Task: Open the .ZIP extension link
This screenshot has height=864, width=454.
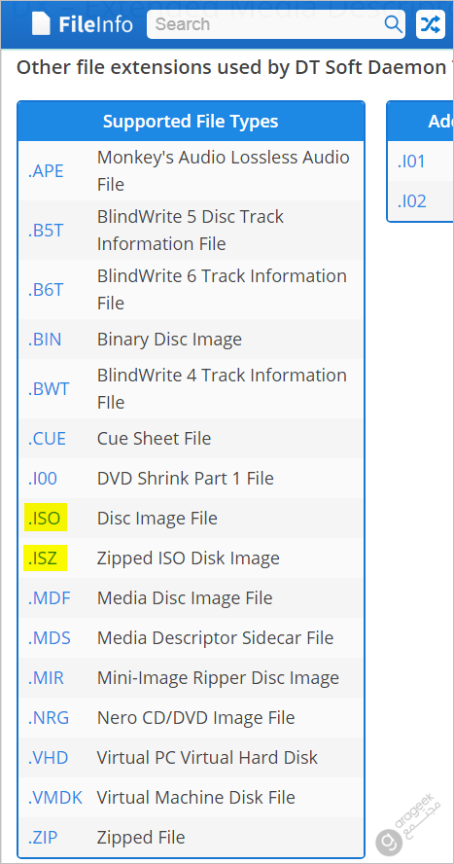Action: point(43,838)
